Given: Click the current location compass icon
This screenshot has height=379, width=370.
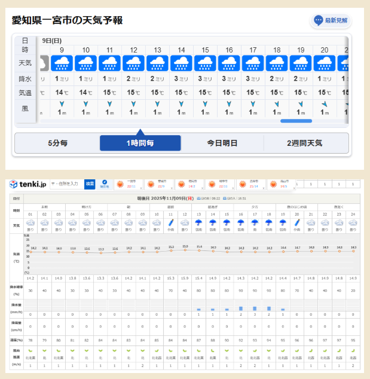Looking at the screenshot, I should click(x=105, y=182).
